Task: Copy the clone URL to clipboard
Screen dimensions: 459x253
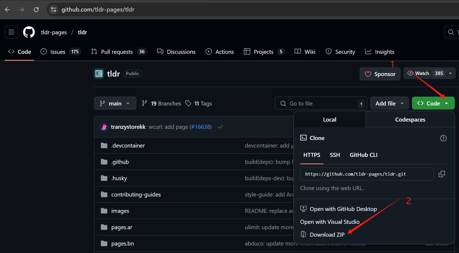Action: [x=442, y=174]
